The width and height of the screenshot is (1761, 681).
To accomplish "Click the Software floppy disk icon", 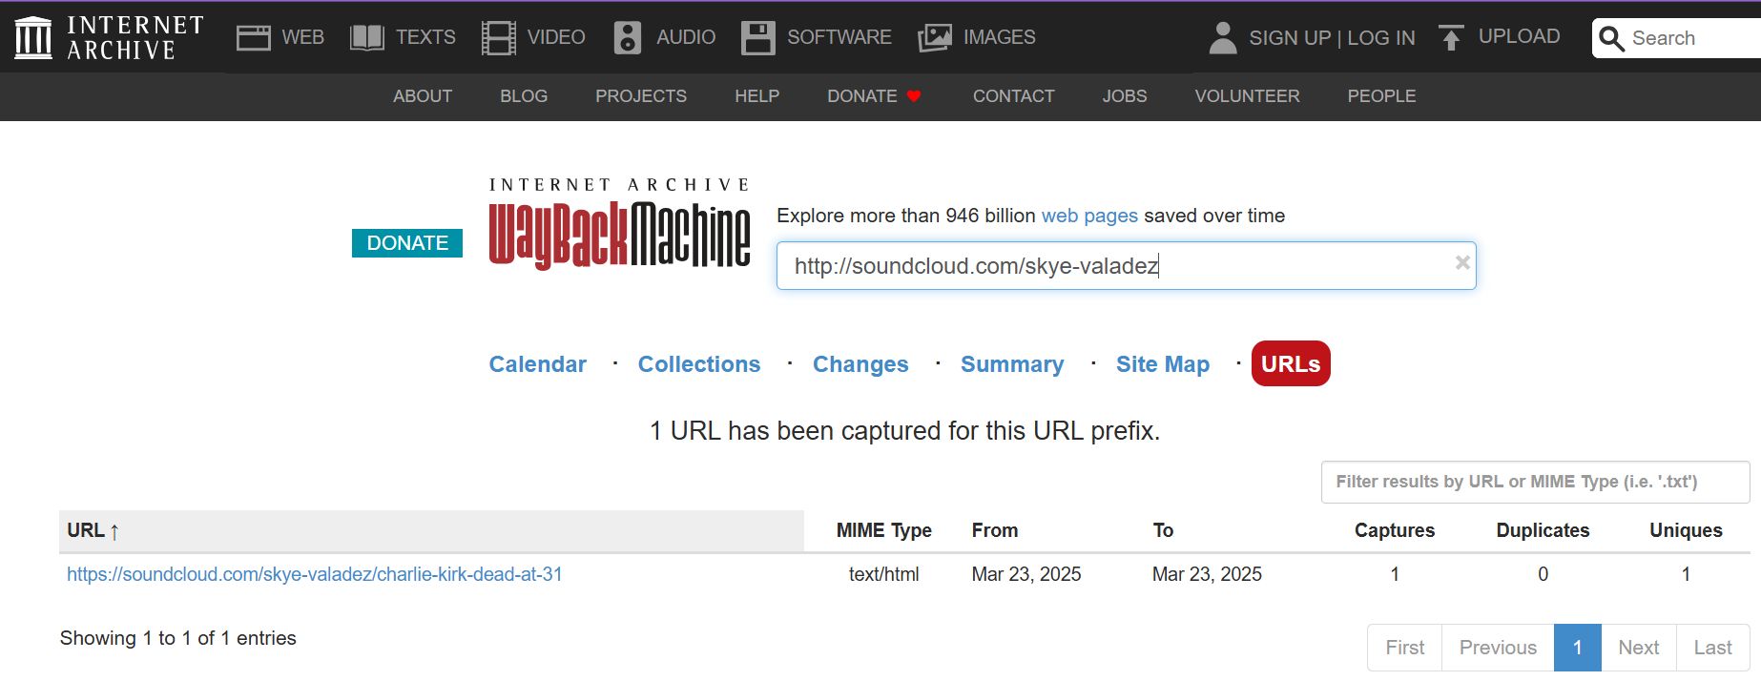I will point(758,38).
